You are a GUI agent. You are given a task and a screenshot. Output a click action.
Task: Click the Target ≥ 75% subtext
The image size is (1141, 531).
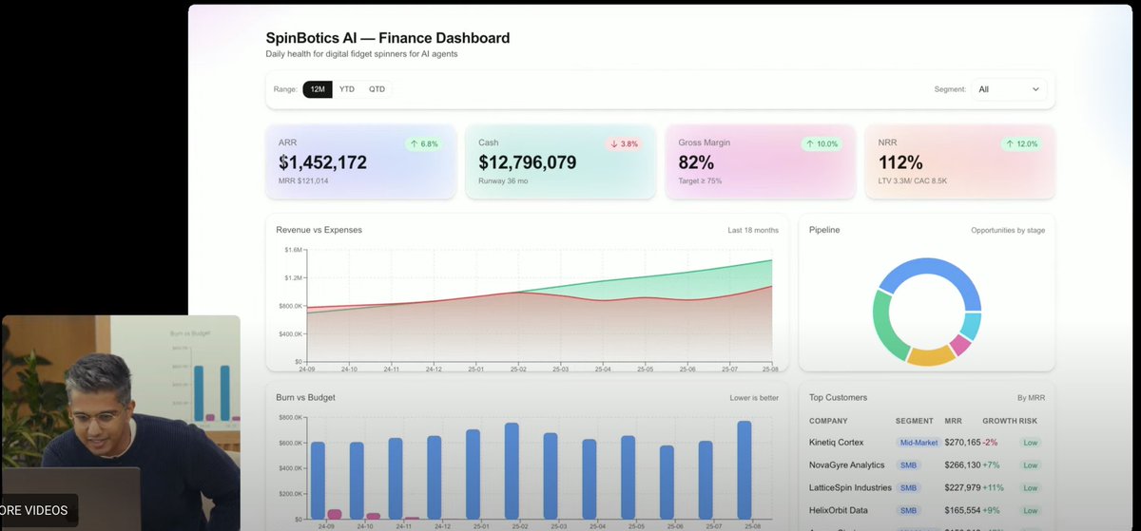click(700, 180)
